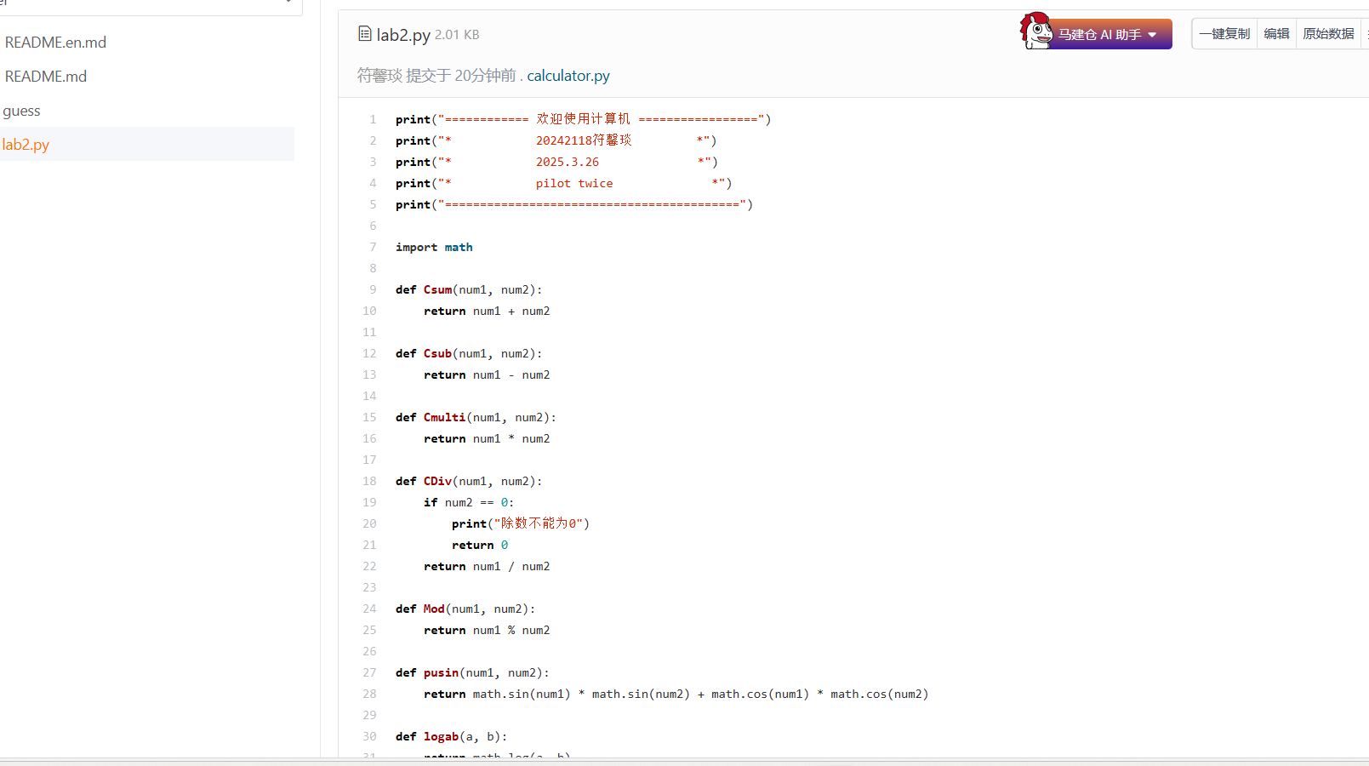
Task: Click the author name 符馨琰
Action: click(379, 76)
